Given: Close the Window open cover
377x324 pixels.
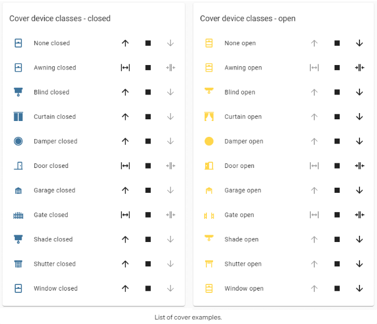Looking at the screenshot, I should click(x=359, y=288).
